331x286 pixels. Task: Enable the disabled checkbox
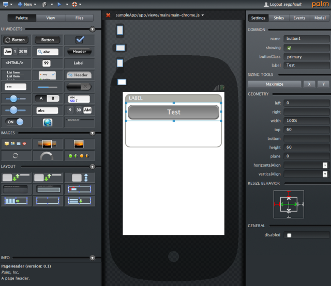tap(289, 235)
